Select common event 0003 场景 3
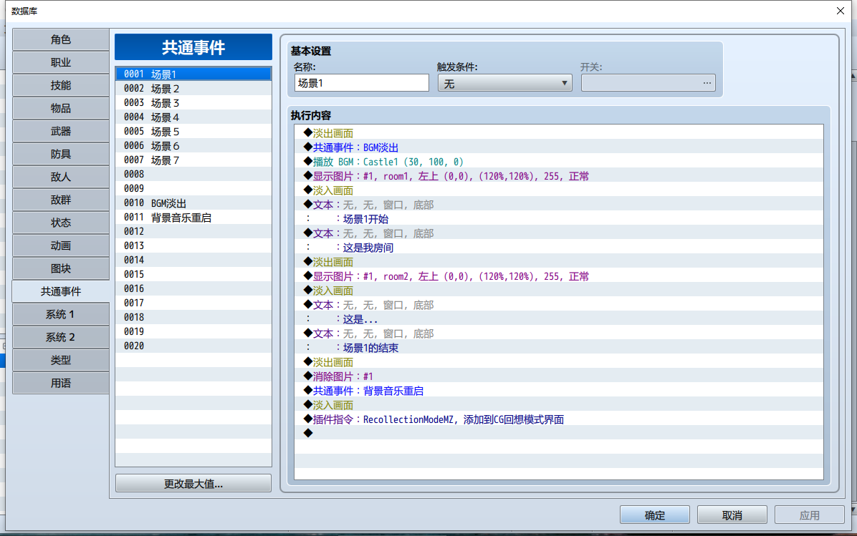This screenshot has width=857, height=536. (x=193, y=102)
